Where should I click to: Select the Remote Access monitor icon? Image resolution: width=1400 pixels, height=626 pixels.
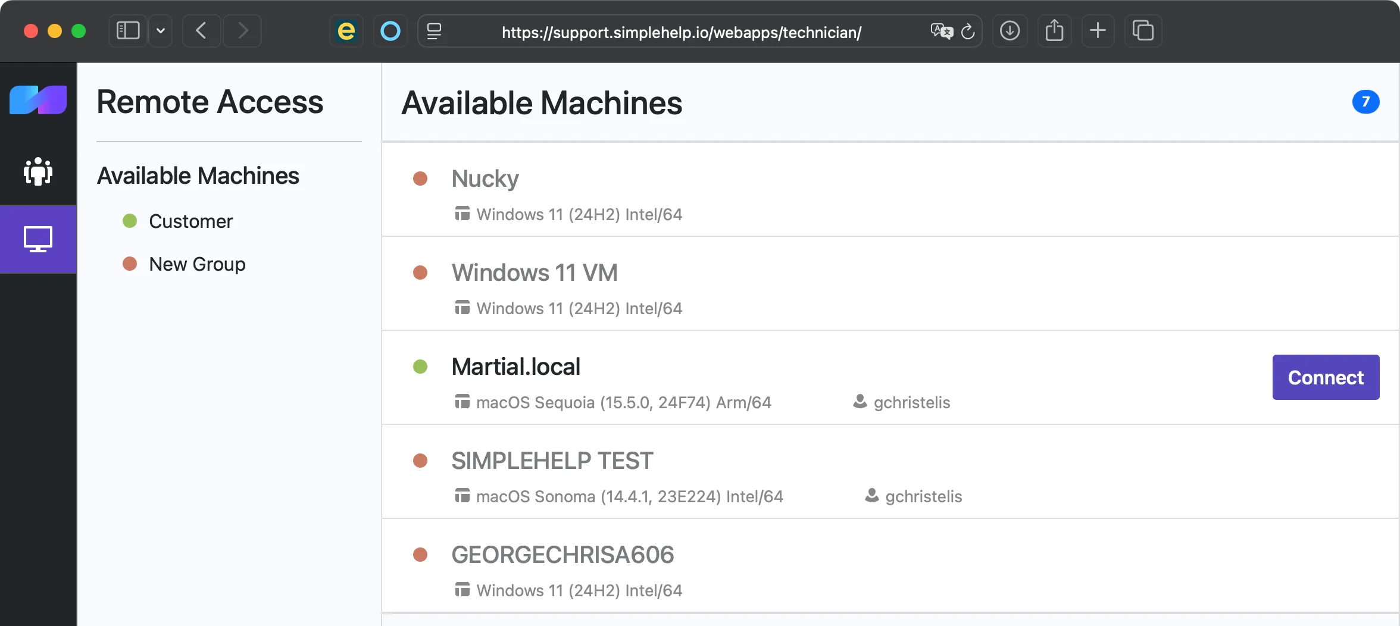pos(37,239)
